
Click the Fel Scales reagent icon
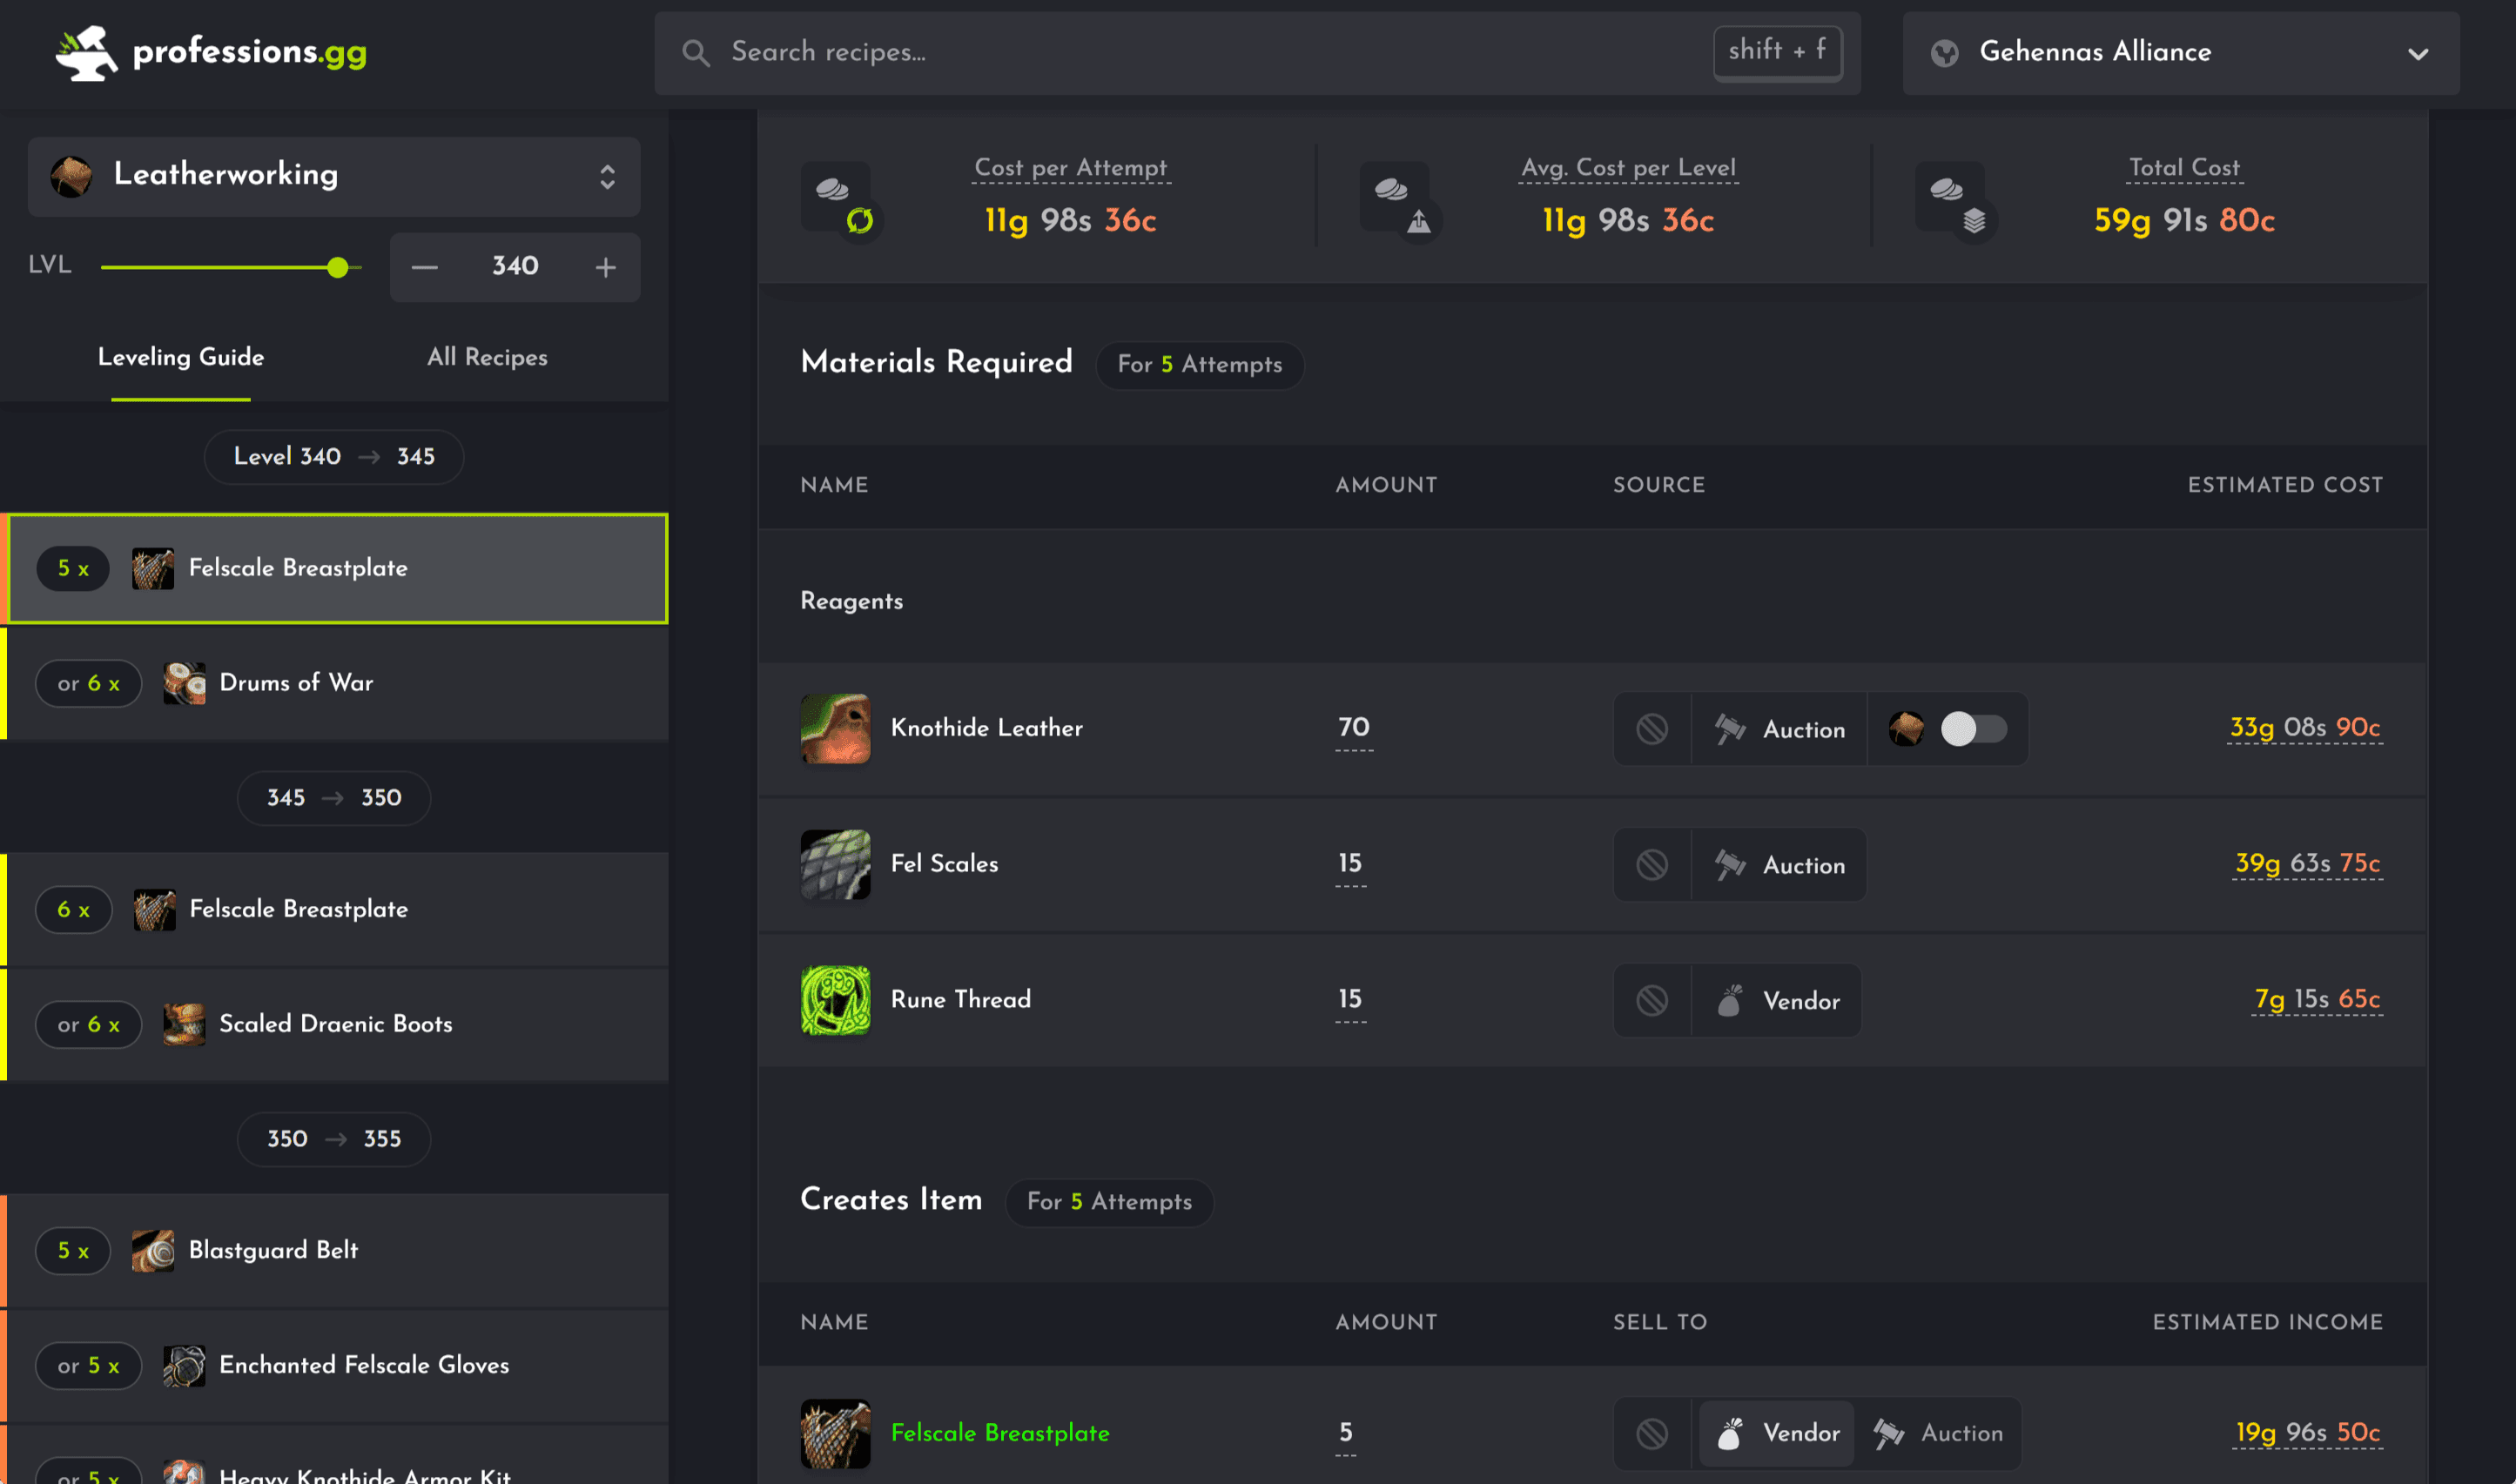click(835, 864)
